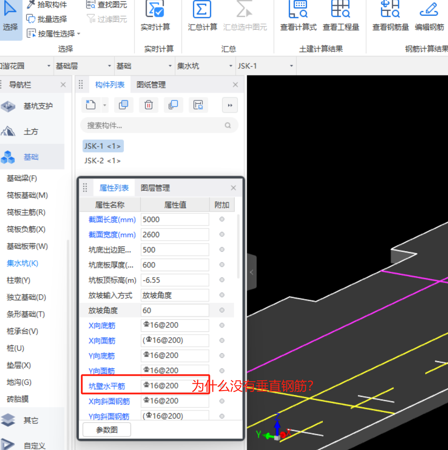This screenshot has width=448, height=450.
Task: Click the 拾取构件 pick component tool
Action: coord(47,5)
